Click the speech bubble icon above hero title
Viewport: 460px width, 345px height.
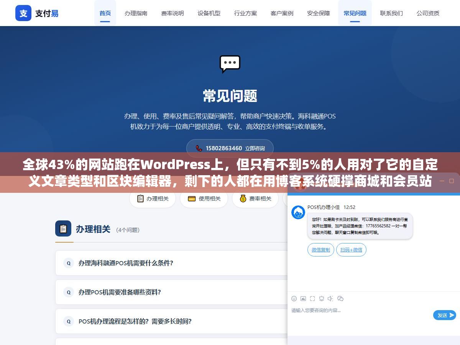[230, 64]
